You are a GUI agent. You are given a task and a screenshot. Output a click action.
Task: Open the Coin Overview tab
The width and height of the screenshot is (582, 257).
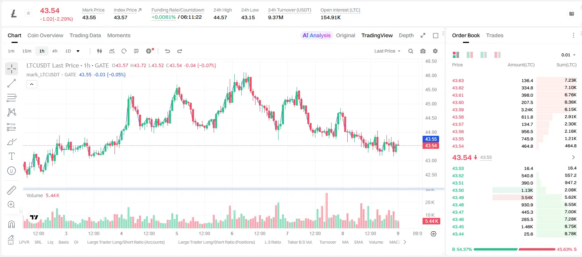click(x=45, y=35)
